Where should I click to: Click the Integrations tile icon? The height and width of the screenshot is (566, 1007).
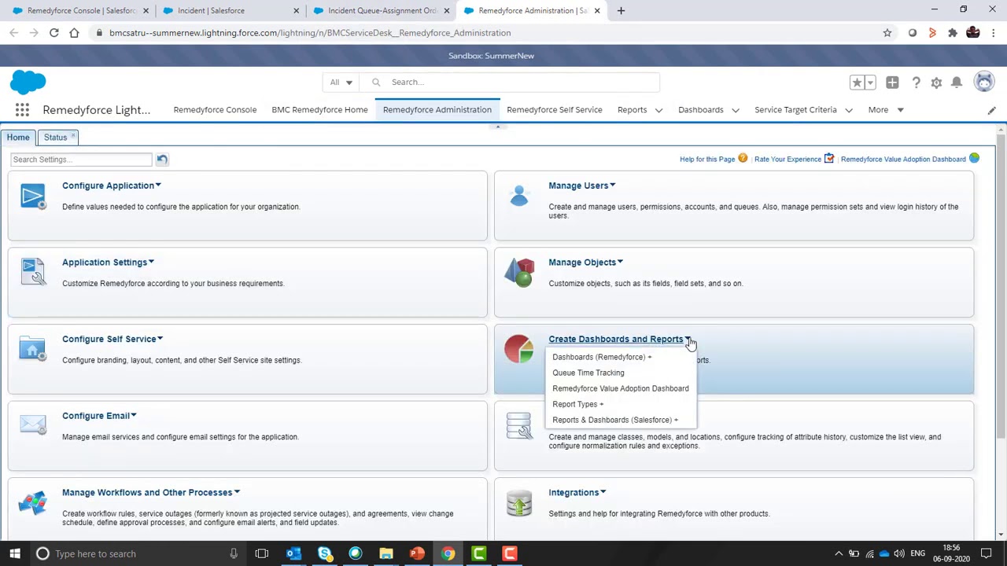coord(519,503)
